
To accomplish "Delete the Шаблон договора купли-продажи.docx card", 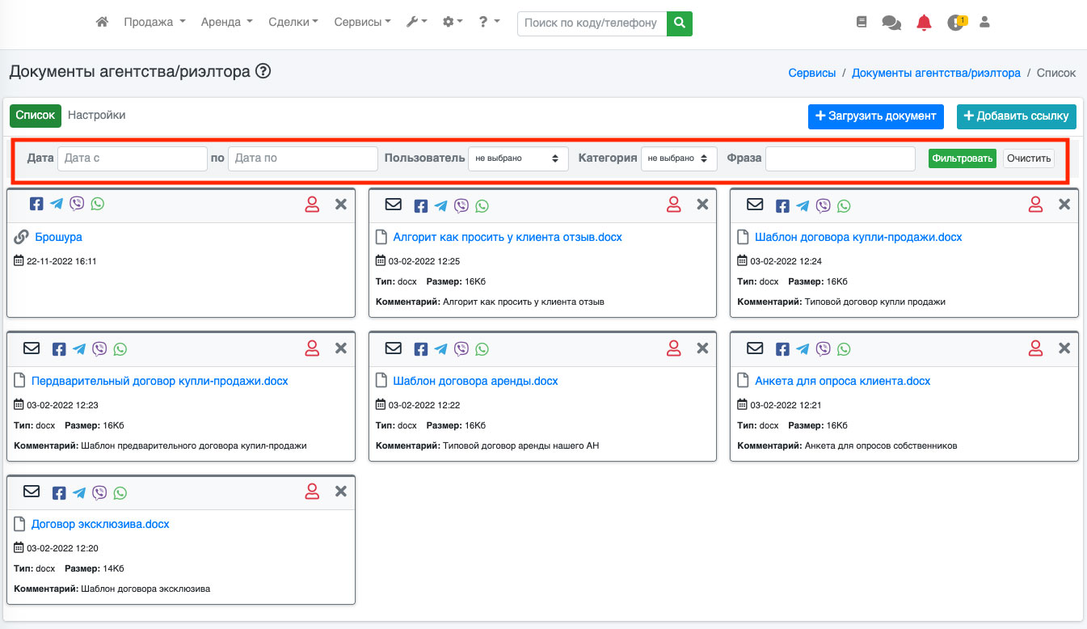I will point(1064,205).
